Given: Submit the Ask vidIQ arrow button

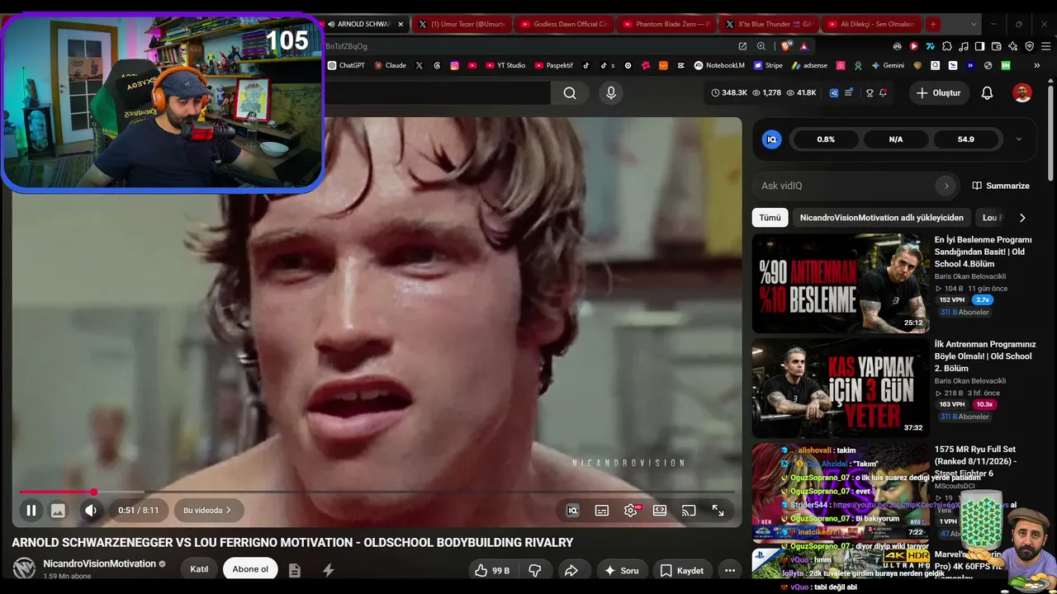Looking at the screenshot, I should (946, 186).
